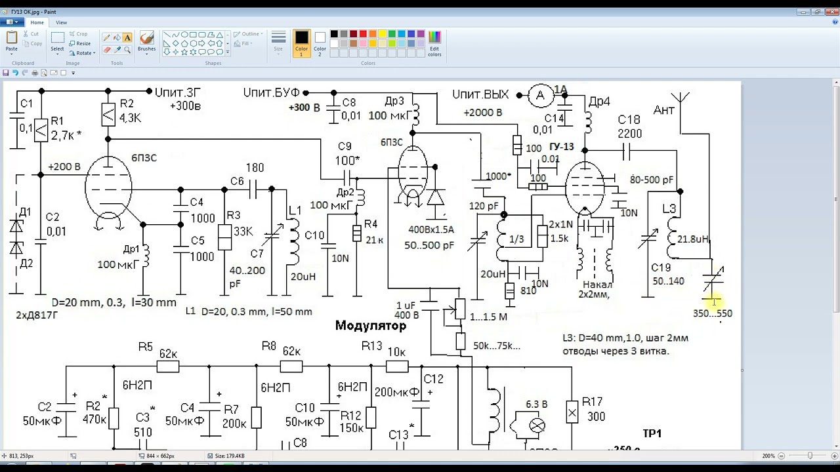Image resolution: width=840 pixels, height=472 pixels.
Task: Pick the red color swatch
Action: [x=363, y=34]
